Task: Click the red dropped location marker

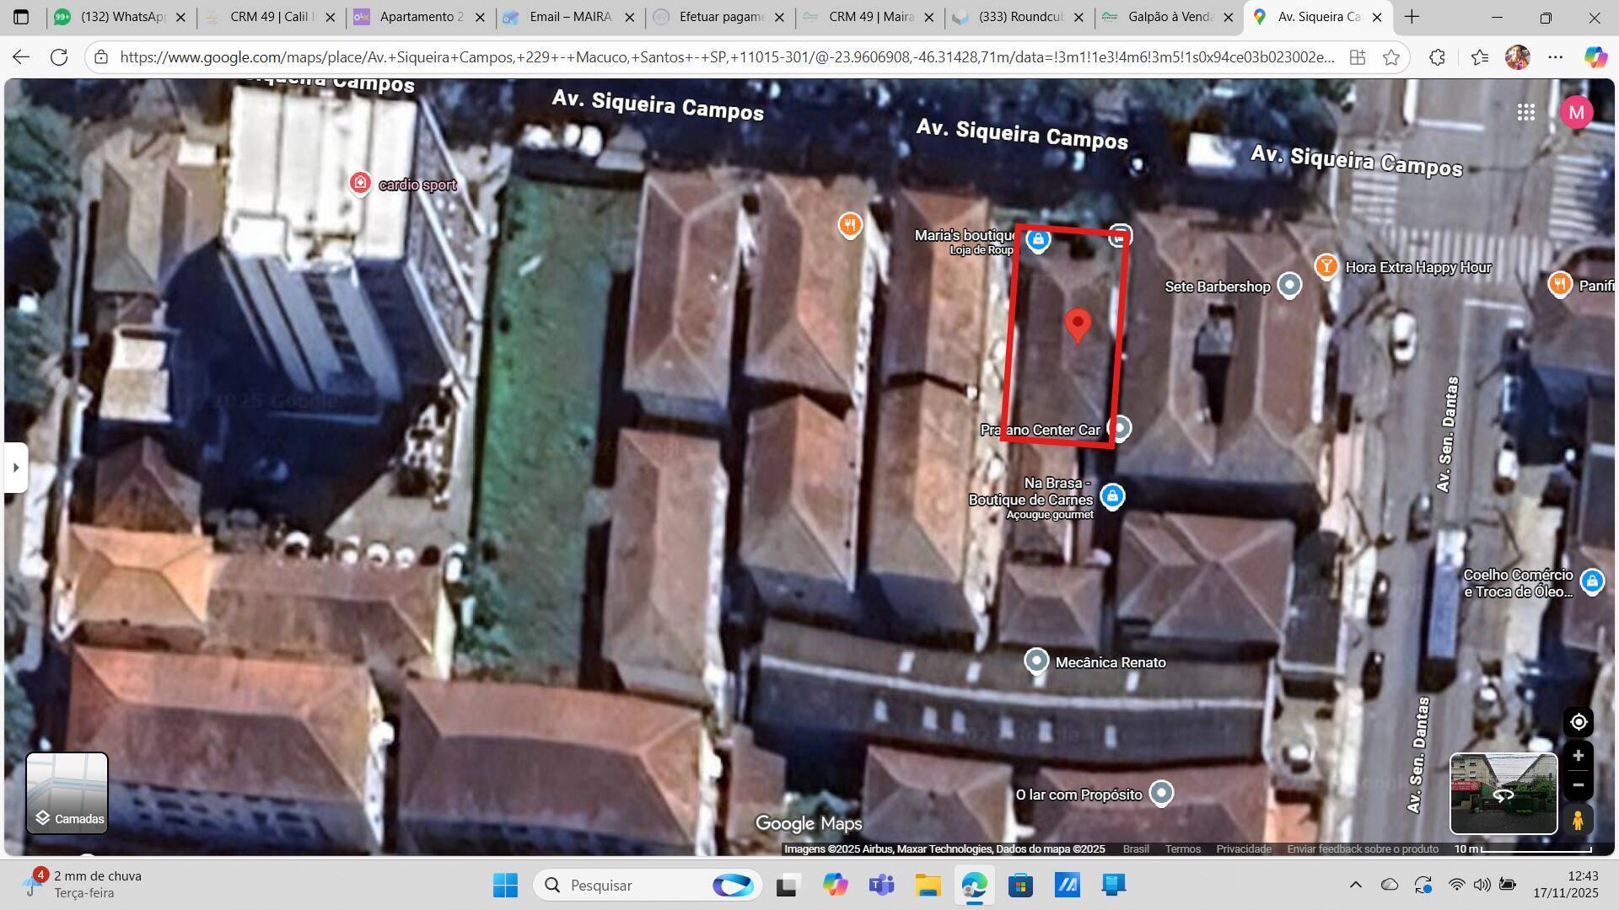Action: point(1078,325)
